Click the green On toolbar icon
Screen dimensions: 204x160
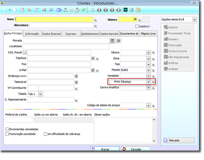click(125, 10)
